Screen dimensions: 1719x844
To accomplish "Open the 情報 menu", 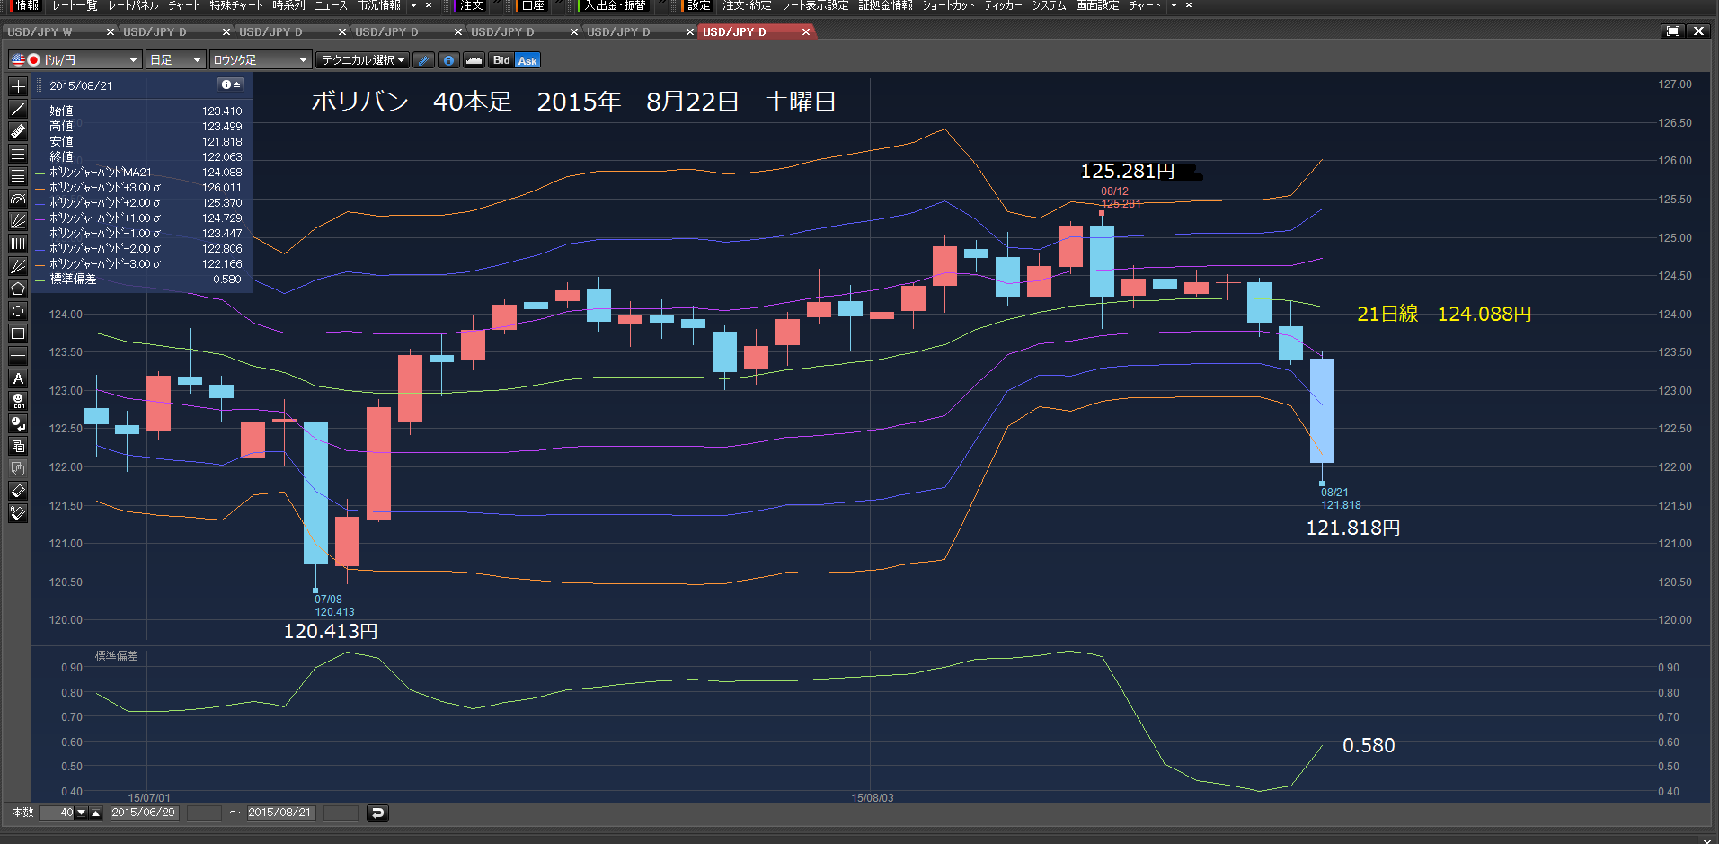I will (25, 5).
